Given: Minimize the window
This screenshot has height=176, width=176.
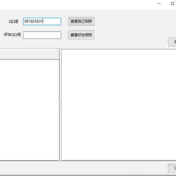Looking at the screenshot, I should 159,4.
